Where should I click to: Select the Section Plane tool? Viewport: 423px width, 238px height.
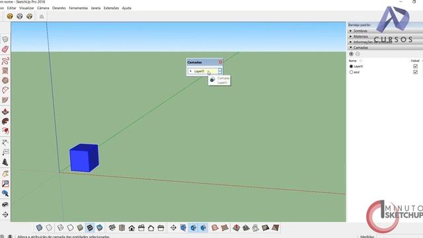point(173,227)
